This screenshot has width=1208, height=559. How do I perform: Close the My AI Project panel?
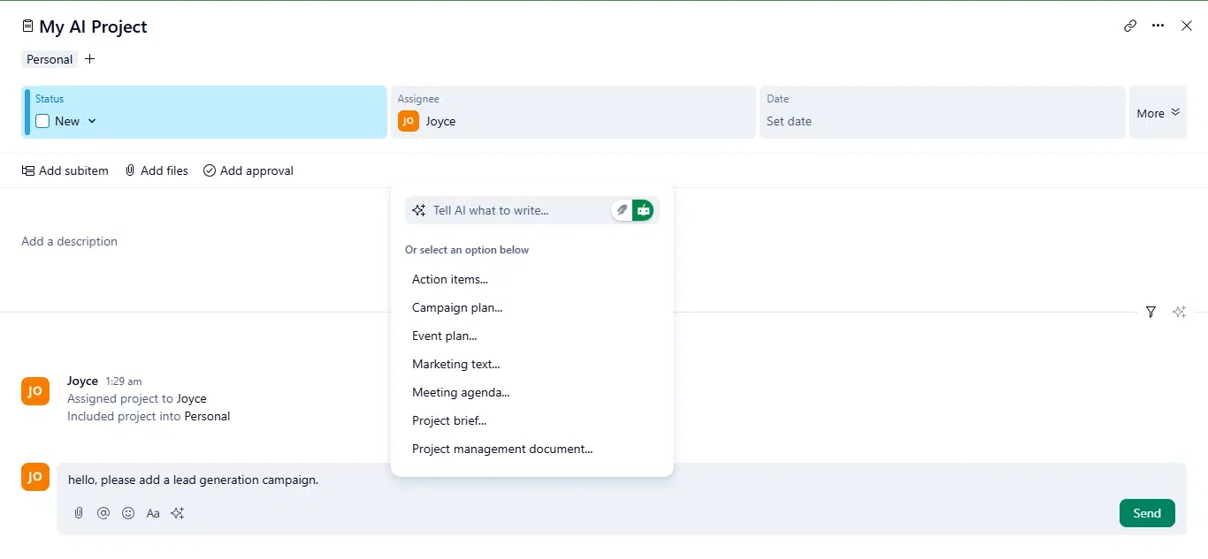[1187, 26]
